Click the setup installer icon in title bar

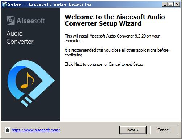(x=4, y=4)
